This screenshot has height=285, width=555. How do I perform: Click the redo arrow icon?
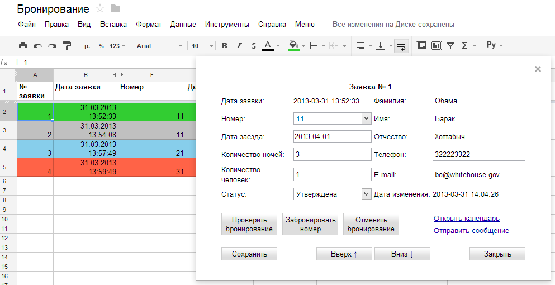[x=52, y=46]
